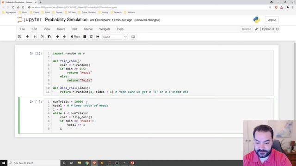
Task: Click the browser address bar
Action: 147,7
